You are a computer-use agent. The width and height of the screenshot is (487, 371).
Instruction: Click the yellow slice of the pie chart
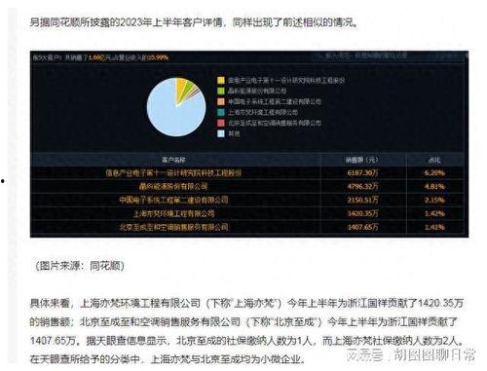pyautogui.click(x=180, y=88)
